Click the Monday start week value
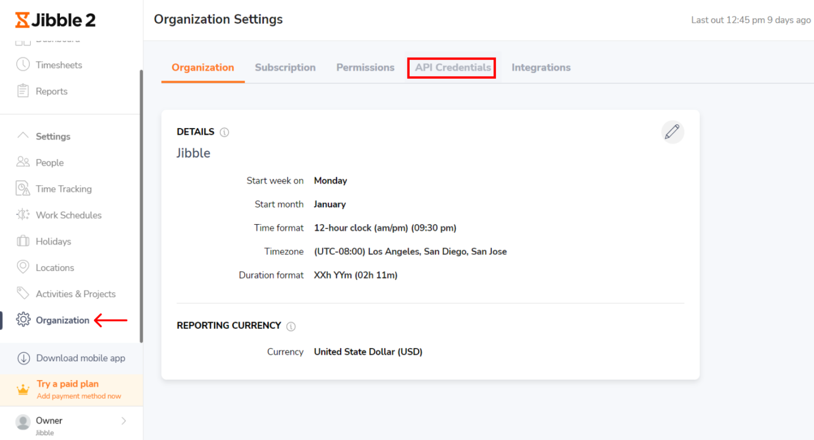814x440 pixels. pyautogui.click(x=330, y=181)
